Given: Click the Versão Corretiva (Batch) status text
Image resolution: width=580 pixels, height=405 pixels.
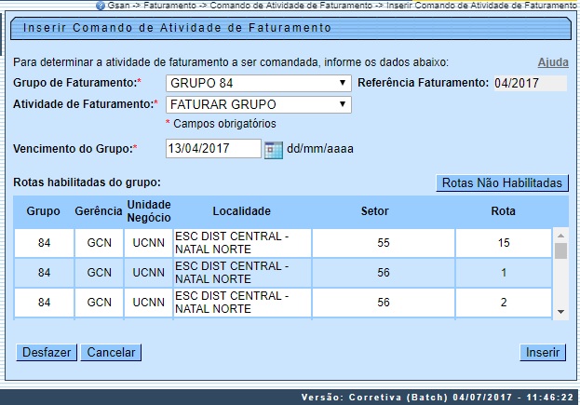Looking at the screenshot, I should pyautogui.click(x=438, y=398).
